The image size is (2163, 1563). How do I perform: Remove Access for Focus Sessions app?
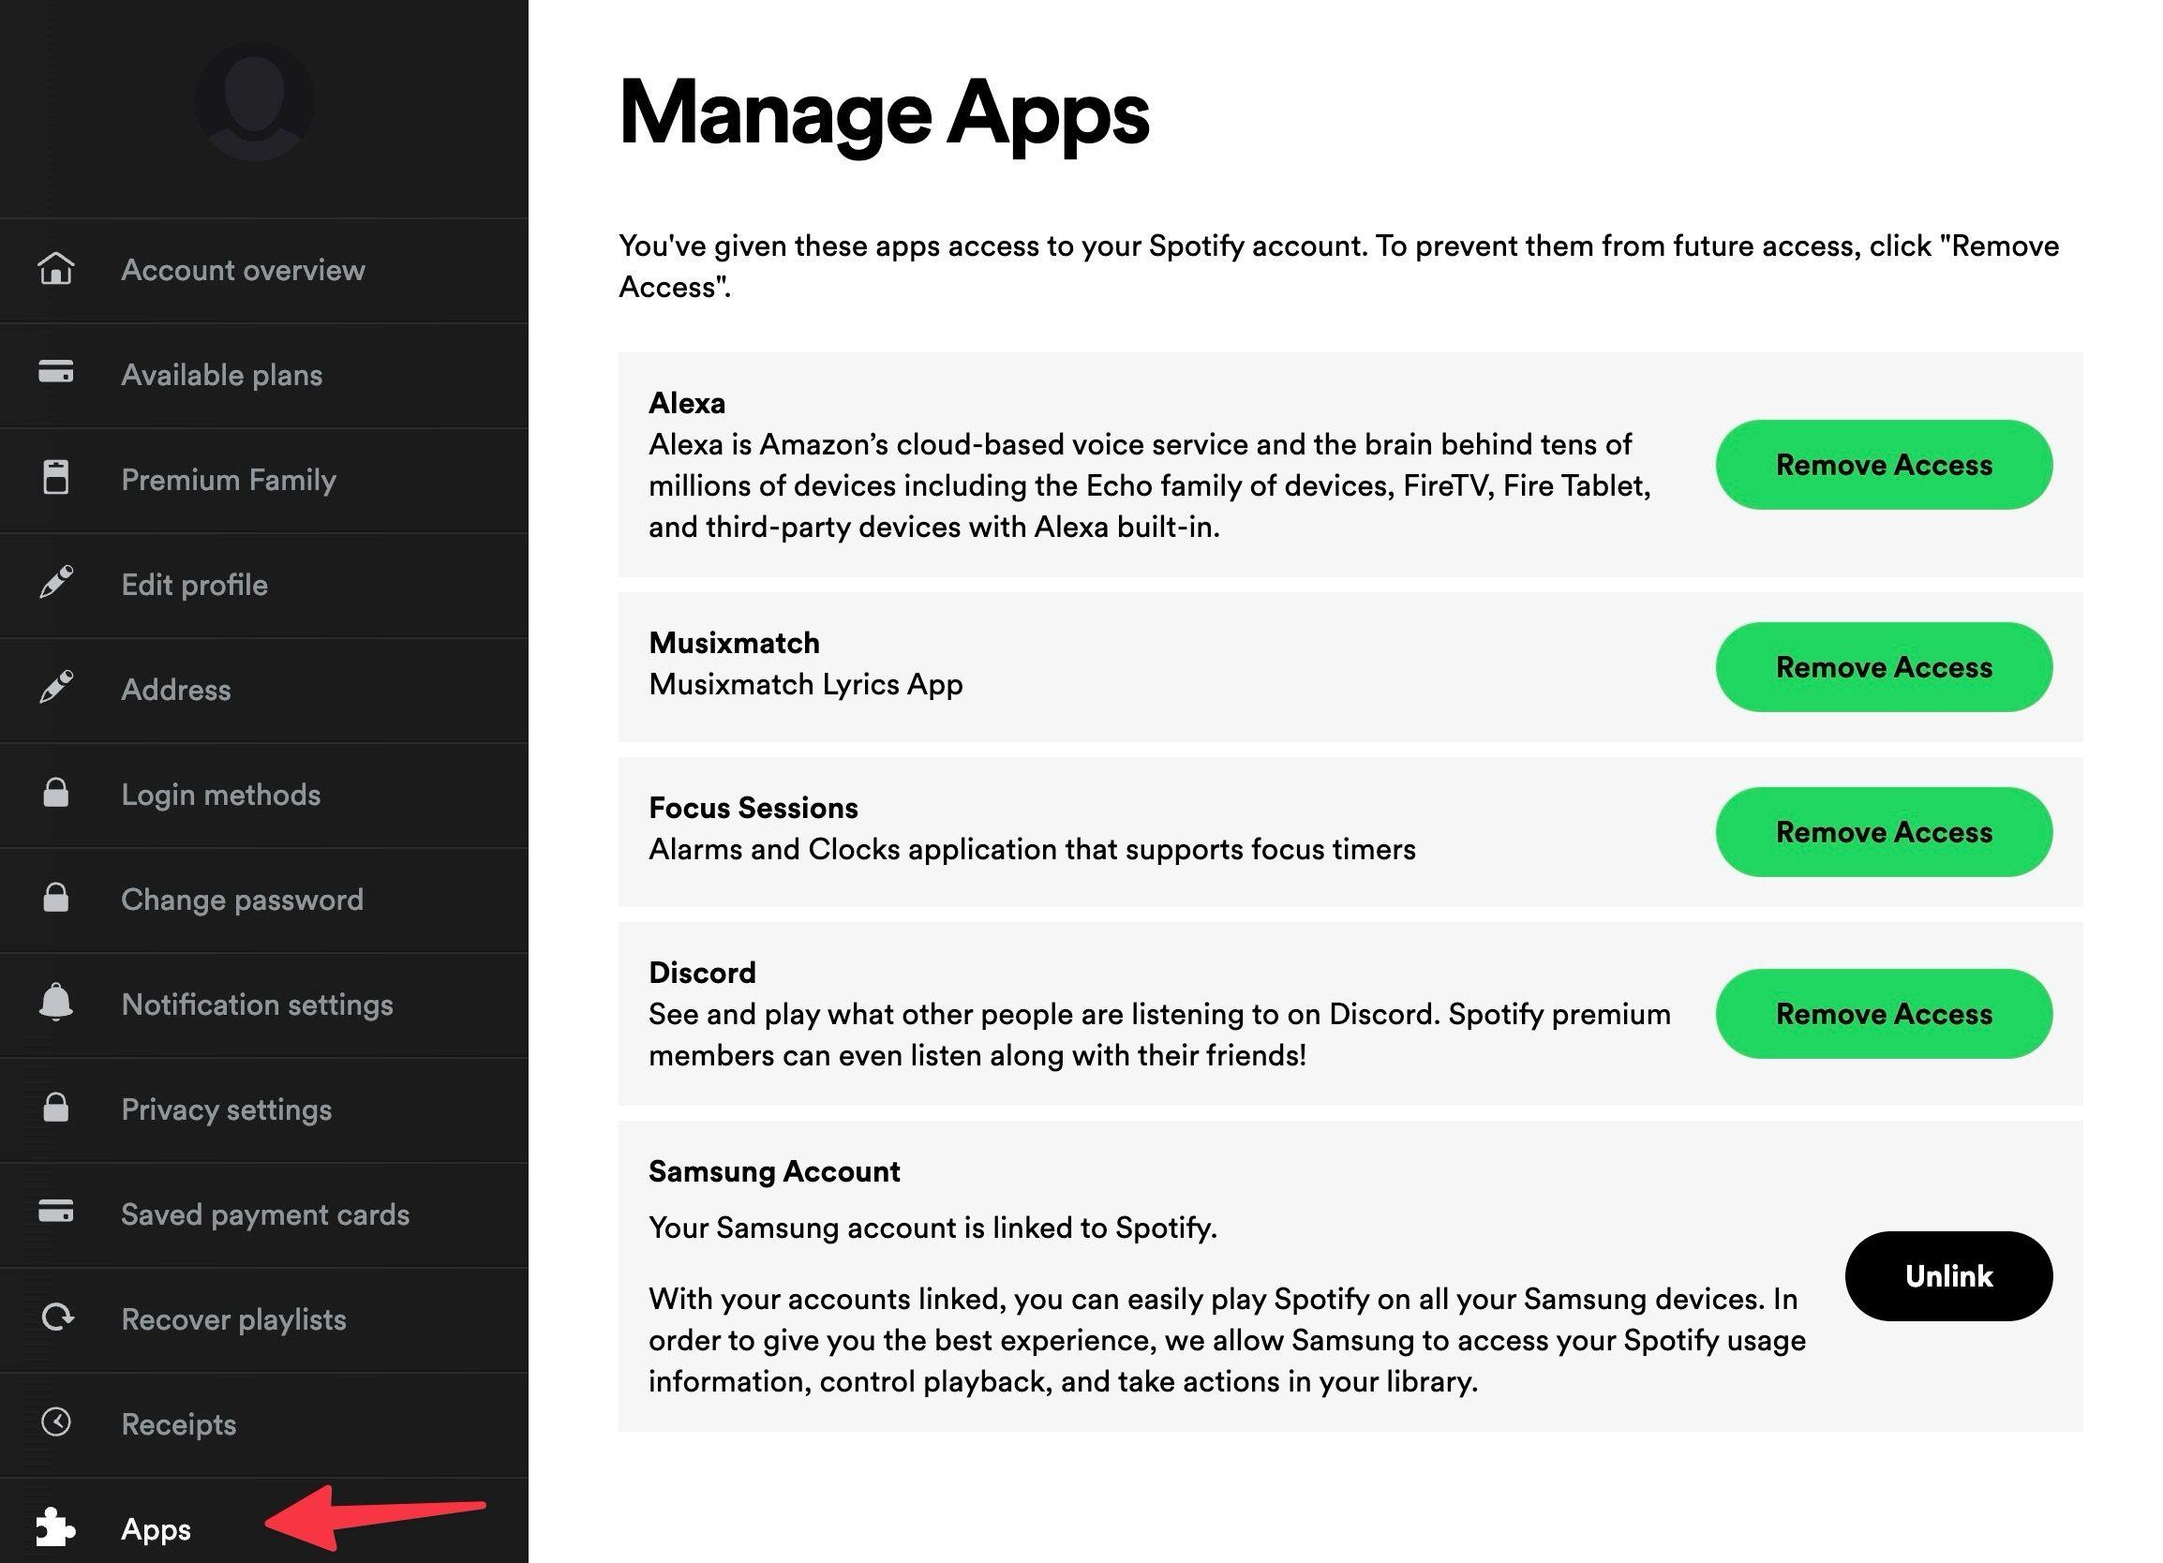click(x=1885, y=831)
